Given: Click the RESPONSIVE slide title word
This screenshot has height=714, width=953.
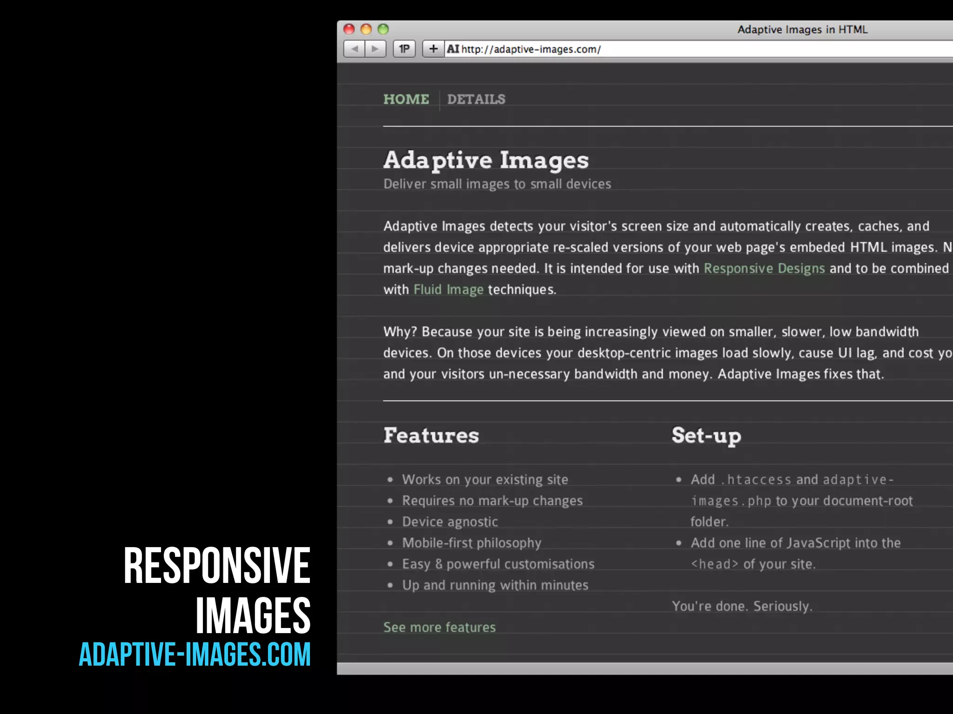Looking at the screenshot, I should click(217, 565).
